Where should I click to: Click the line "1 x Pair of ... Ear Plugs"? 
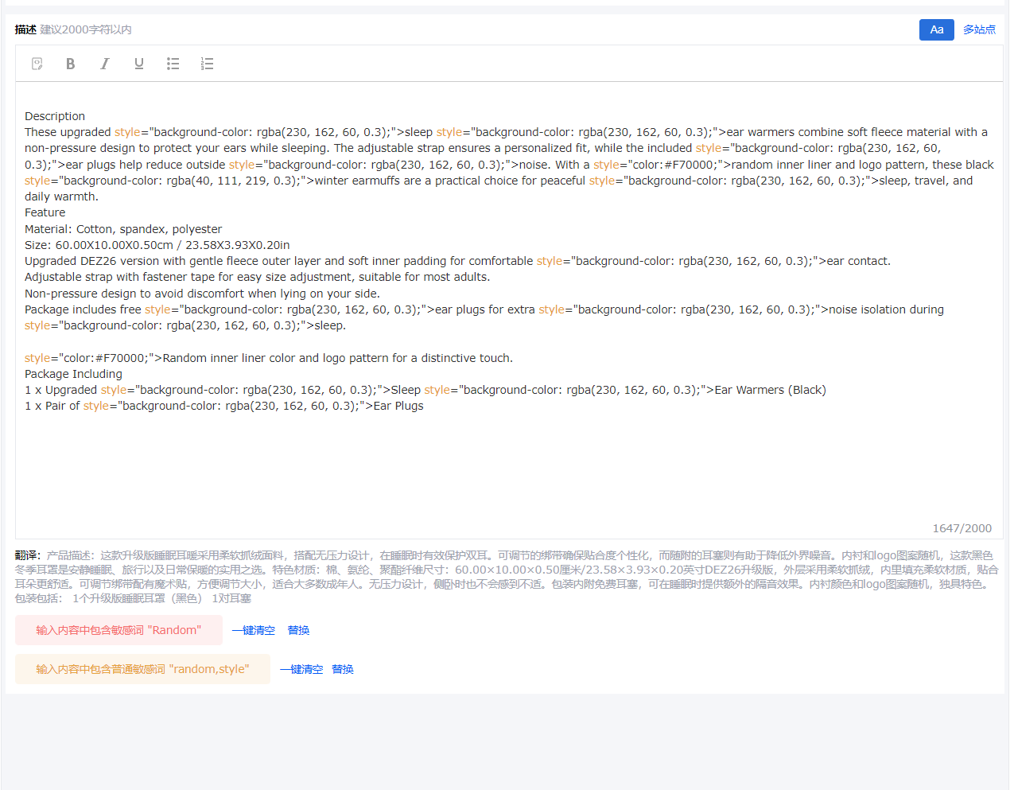pyautogui.click(x=224, y=406)
